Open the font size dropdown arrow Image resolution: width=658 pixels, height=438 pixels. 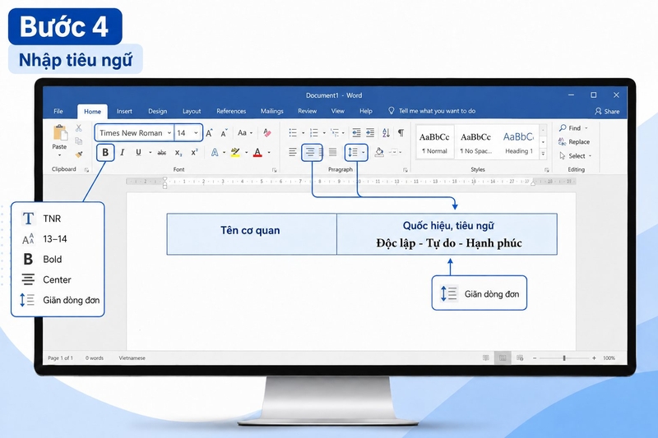(x=196, y=133)
